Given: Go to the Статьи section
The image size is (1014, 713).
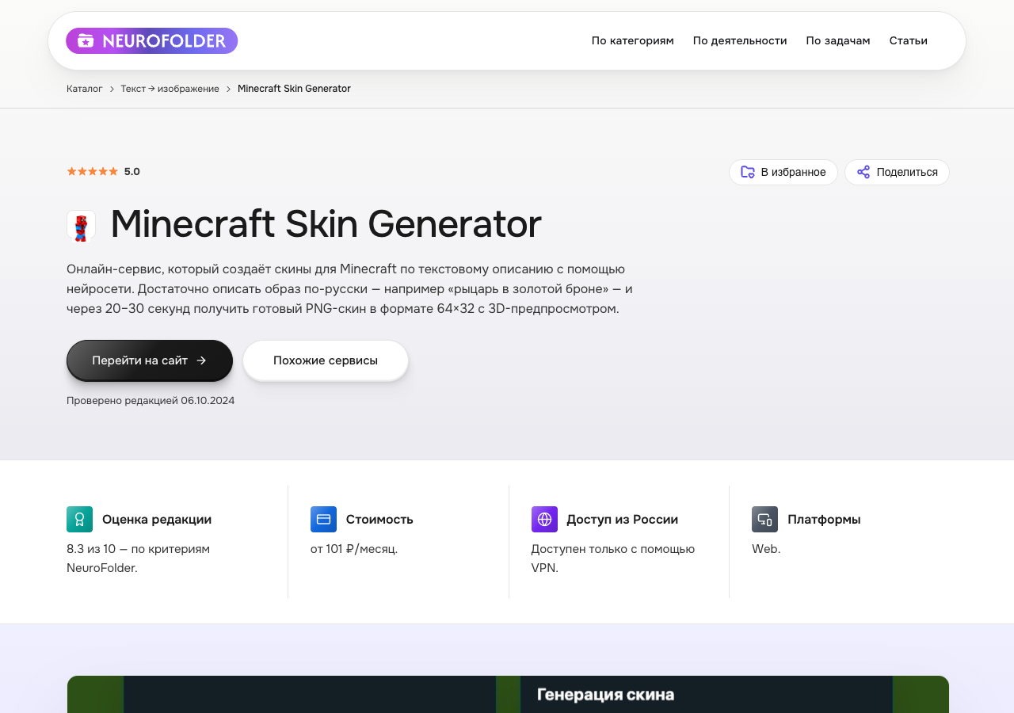Looking at the screenshot, I should [x=908, y=40].
